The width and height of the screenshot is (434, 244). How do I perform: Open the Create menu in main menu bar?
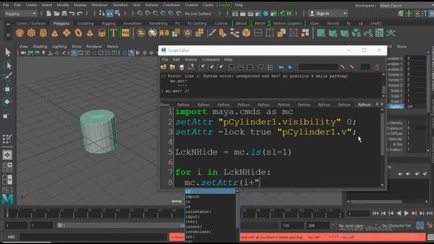tap(31, 5)
